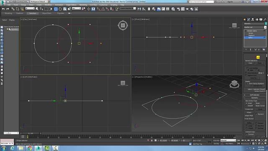The image size is (268, 151).
Task: Click the Align tool icon
Action: (144, 9)
